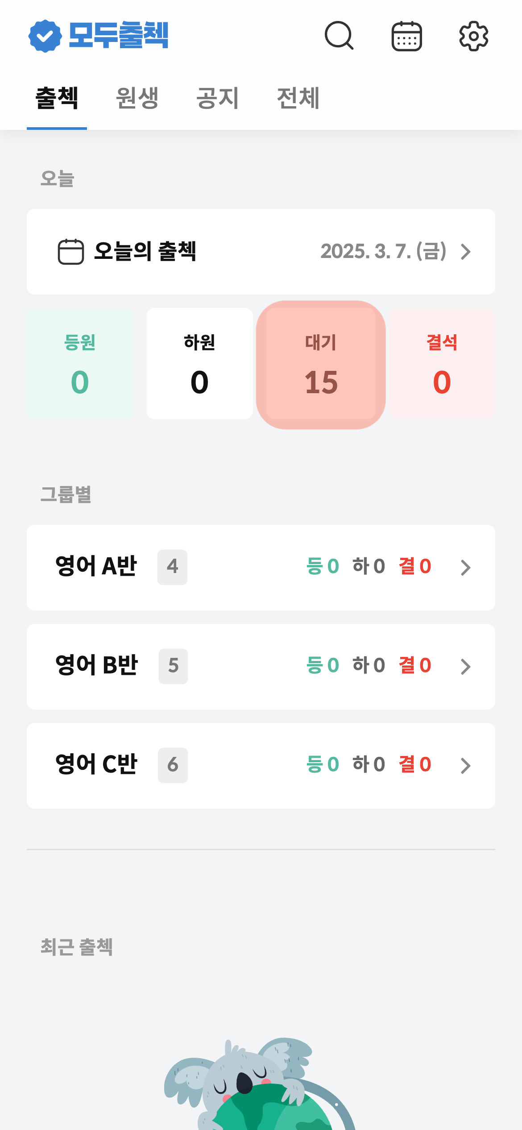Open the calendar icon in header
Screen dimensions: 522x1130
(406, 36)
